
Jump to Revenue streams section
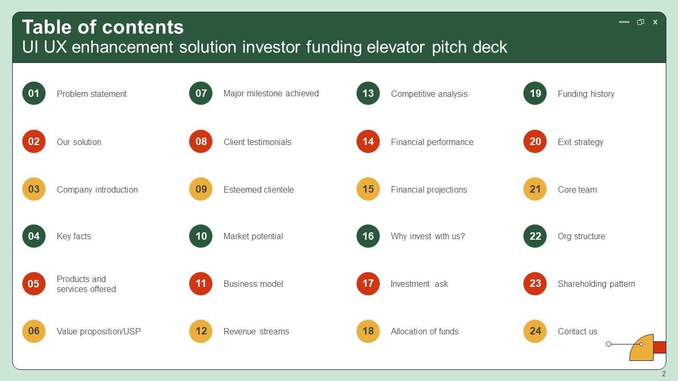pyautogui.click(x=256, y=331)
